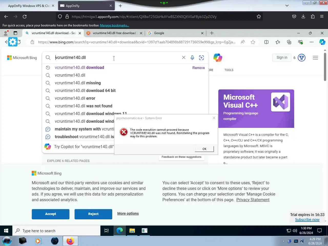The height and width of the screenshot is (246, 328).
Task: Open More options for cookies
Action: click(x=128, y=213)
